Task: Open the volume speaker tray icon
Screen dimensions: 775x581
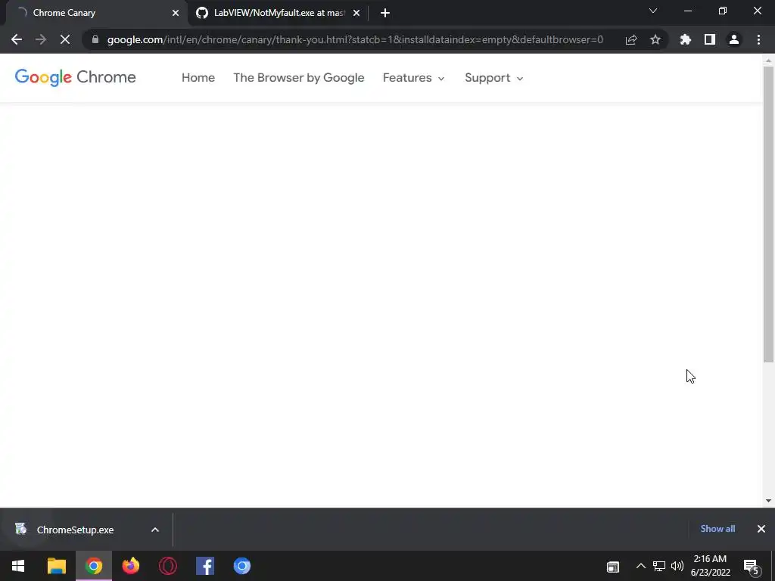Action: tap(677, 566)
